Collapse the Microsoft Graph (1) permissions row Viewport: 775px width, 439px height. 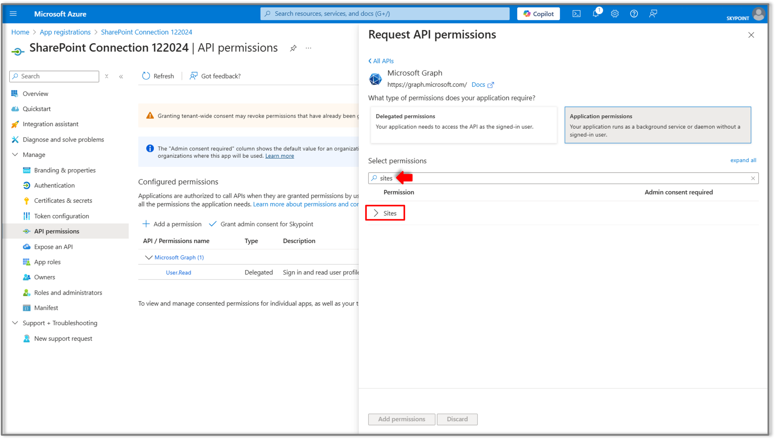(149, 257)
